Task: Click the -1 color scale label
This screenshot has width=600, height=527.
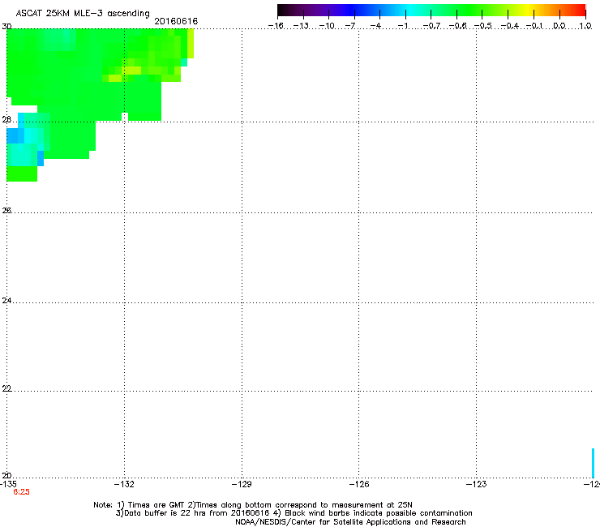Action: coord(402,26)
